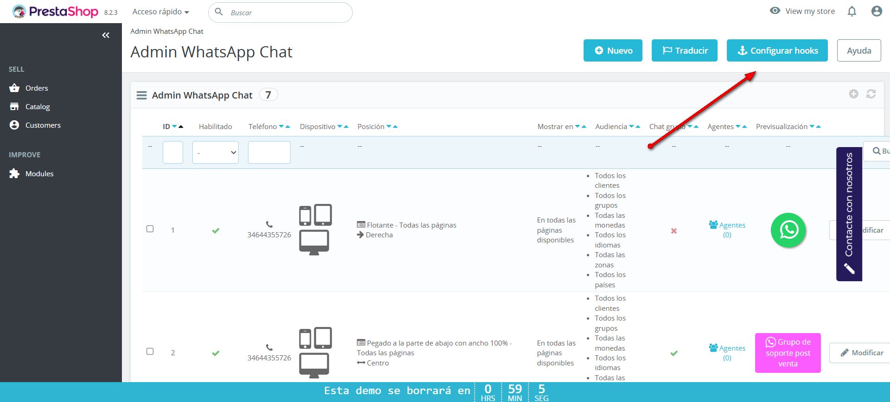Viewport: 890px width, 402px height.
Task: Select the checkbox for row ID 2
Action: click(150, 352)
